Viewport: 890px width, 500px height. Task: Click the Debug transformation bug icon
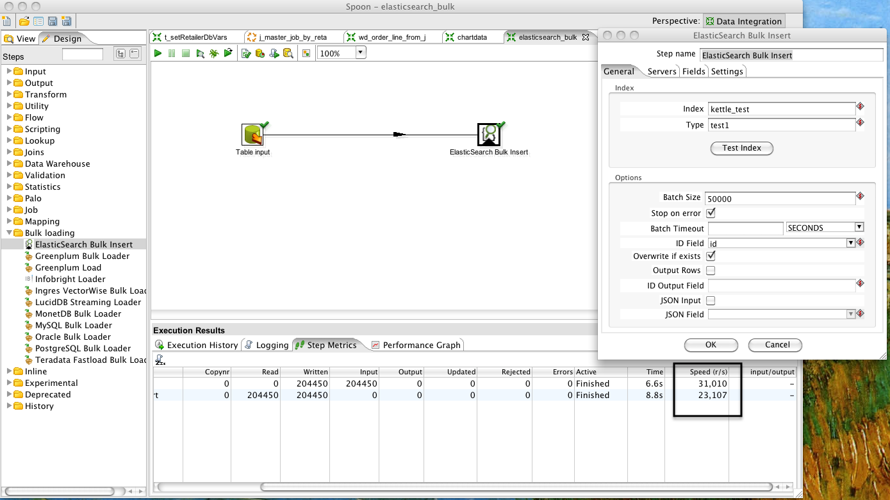pos(214,53)
